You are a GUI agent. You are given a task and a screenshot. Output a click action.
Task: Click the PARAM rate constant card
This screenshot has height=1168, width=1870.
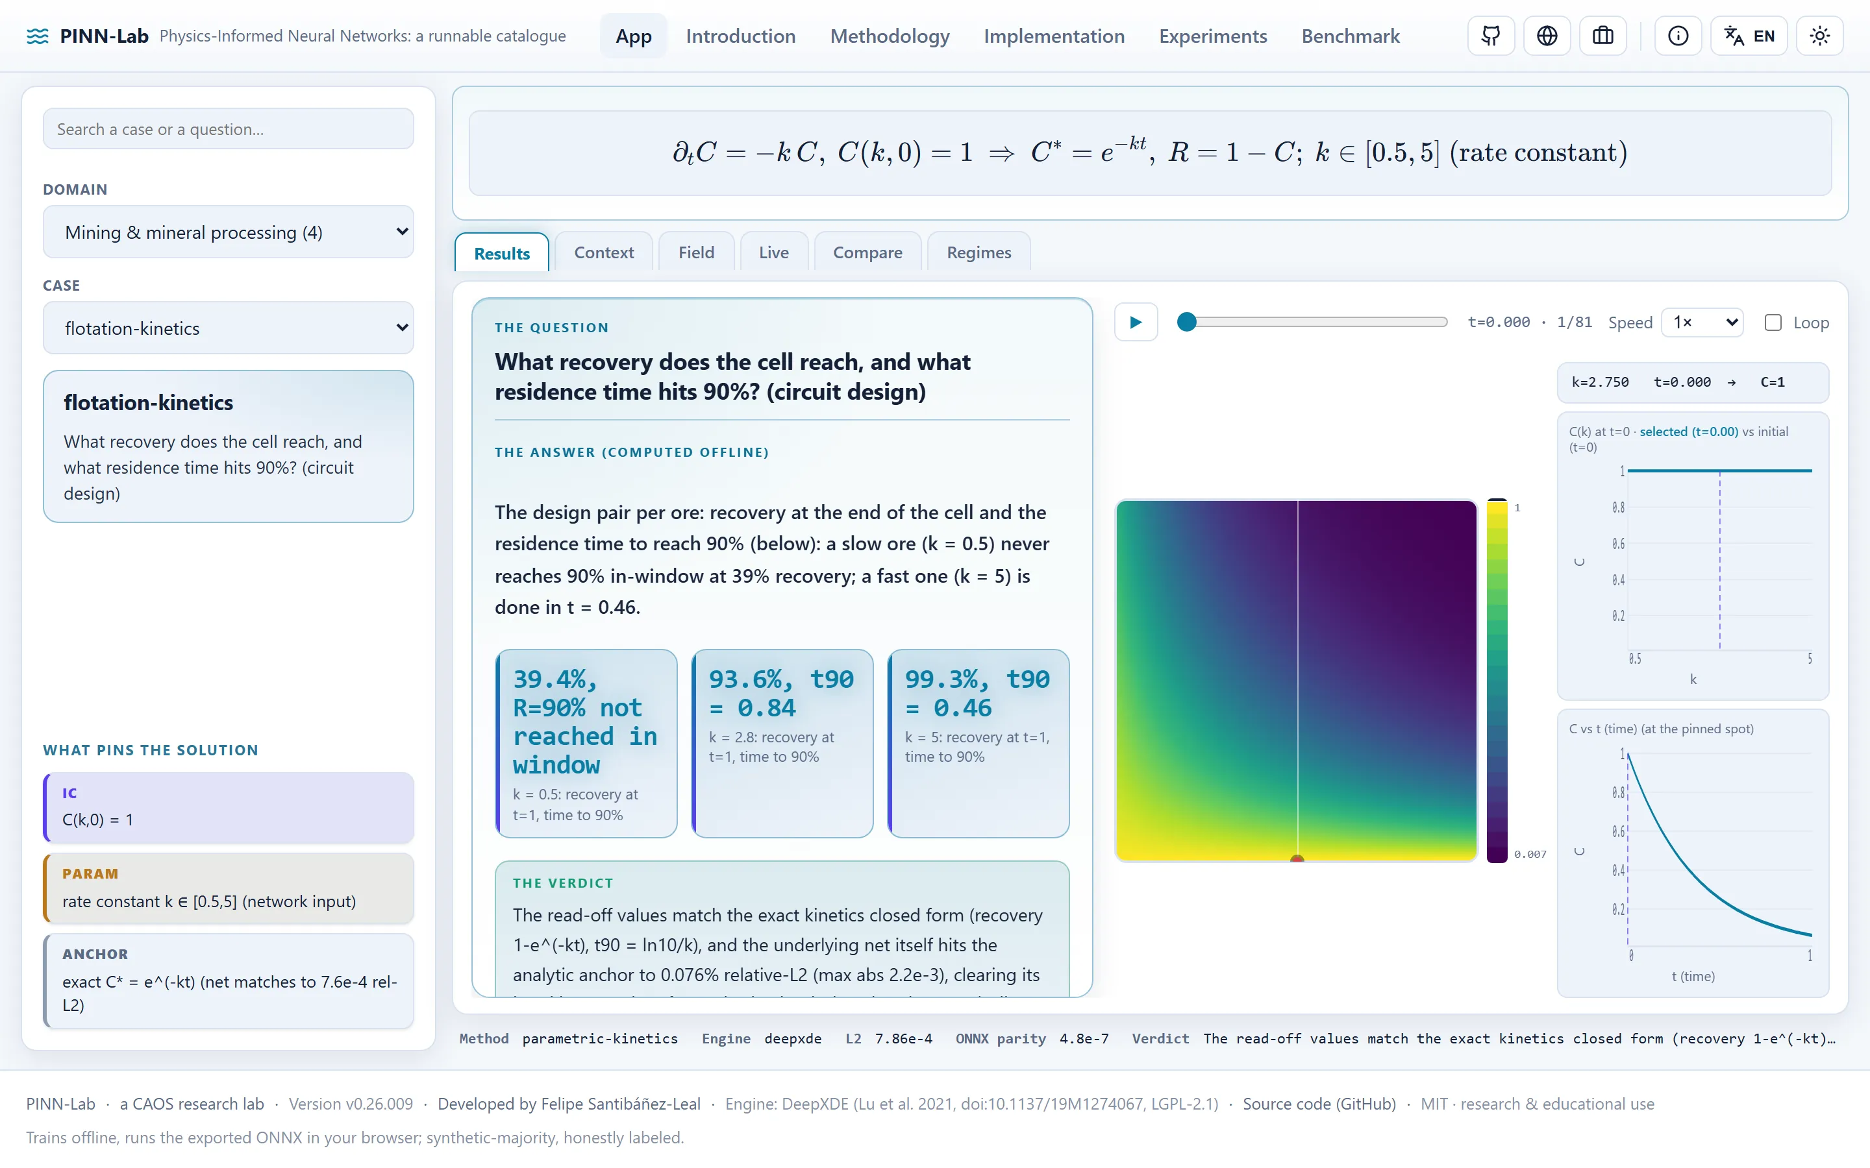(x=228, y=888)
